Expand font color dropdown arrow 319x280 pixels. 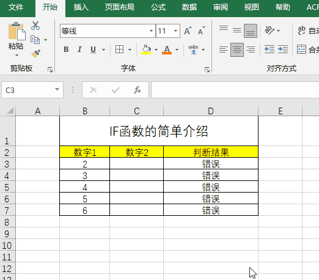click(177, 50)
